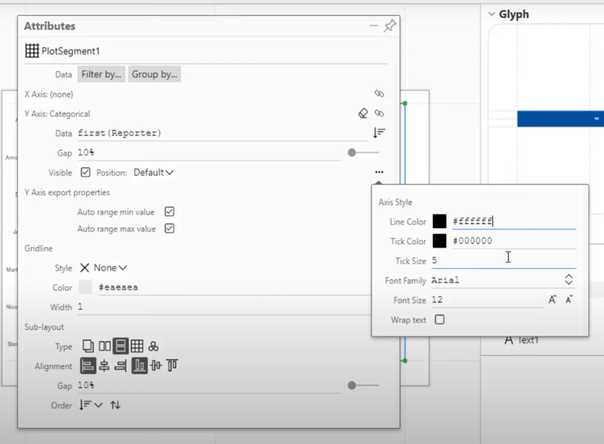604x444 pixels.
Task: Open the Line Color swatch
Action: [440, 221]
